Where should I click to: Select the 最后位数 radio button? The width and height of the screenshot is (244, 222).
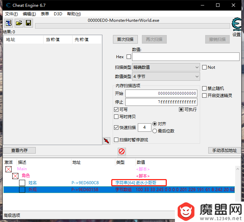pyautogui.click(x=154, y=131)
